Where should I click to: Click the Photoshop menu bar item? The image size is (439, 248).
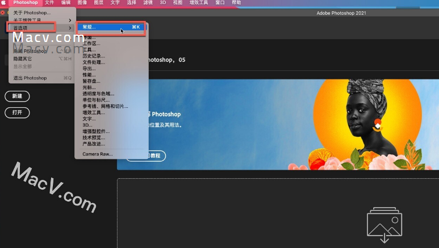tap(26, 2)
